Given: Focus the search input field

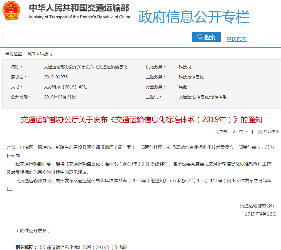Looking at the screenshot, I should (x=97, y=37).
